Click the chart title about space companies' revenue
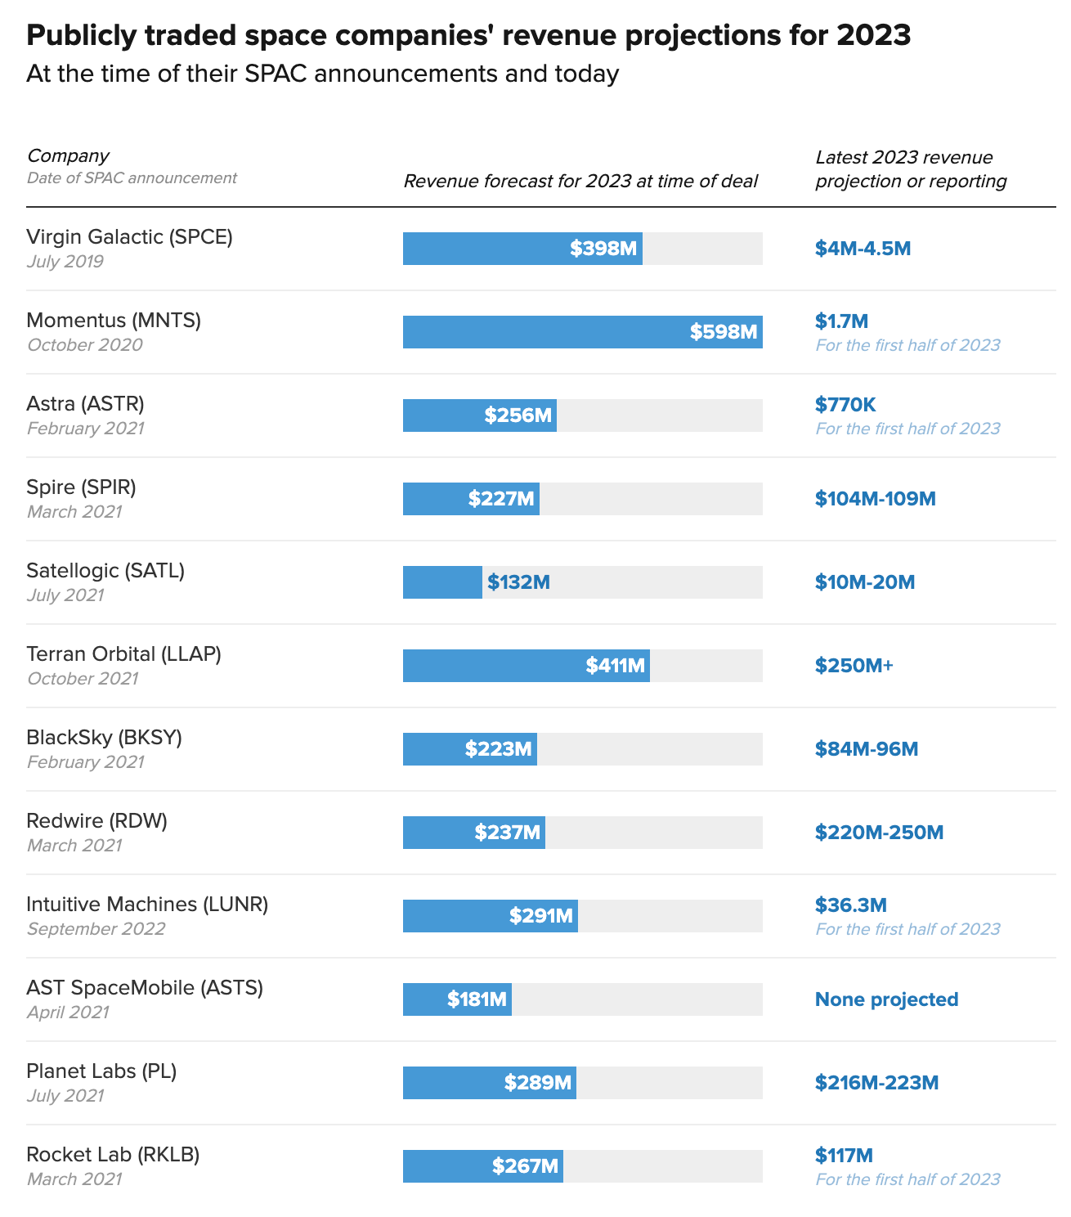The width and height of the screenshot is (1071, 1217). click(x=468, y=36)
